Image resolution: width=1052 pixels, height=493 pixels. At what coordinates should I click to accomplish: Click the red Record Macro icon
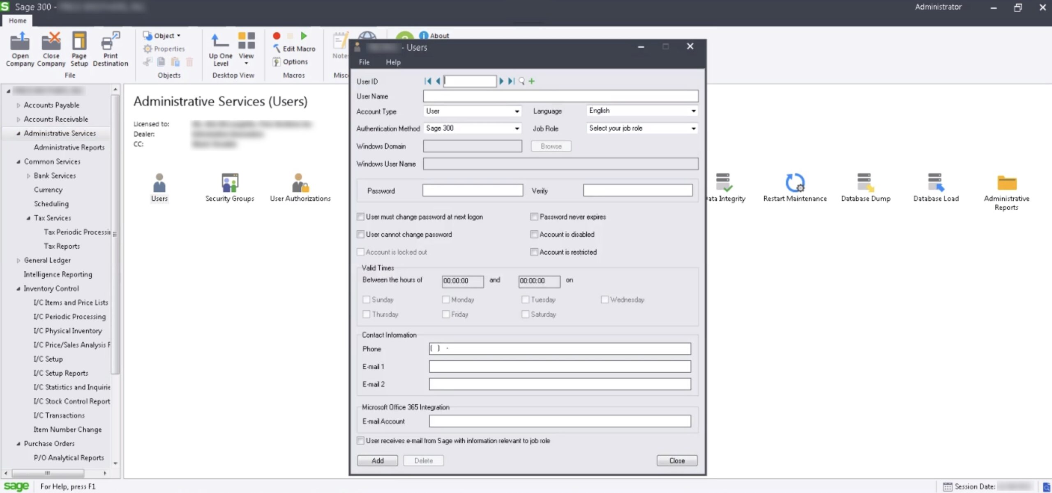tap(277, 36)
